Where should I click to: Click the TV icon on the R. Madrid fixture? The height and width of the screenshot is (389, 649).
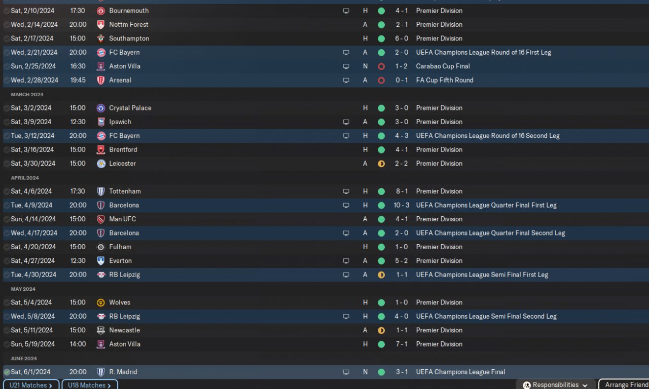click(346, 372)
